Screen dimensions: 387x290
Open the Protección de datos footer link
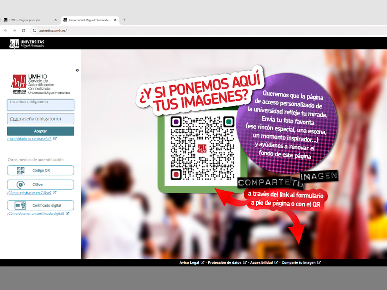click(225, 263)
